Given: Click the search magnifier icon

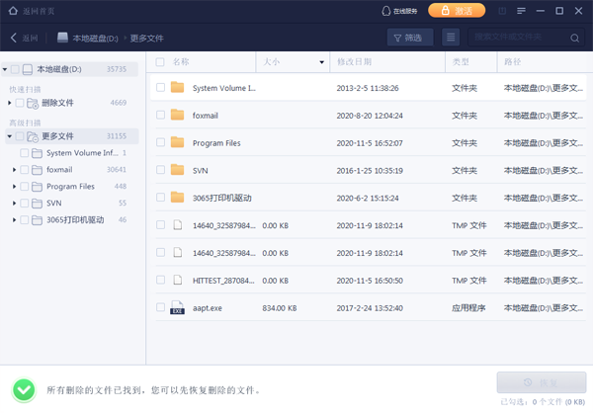Looking at the screenshot, I should [575, 38].
